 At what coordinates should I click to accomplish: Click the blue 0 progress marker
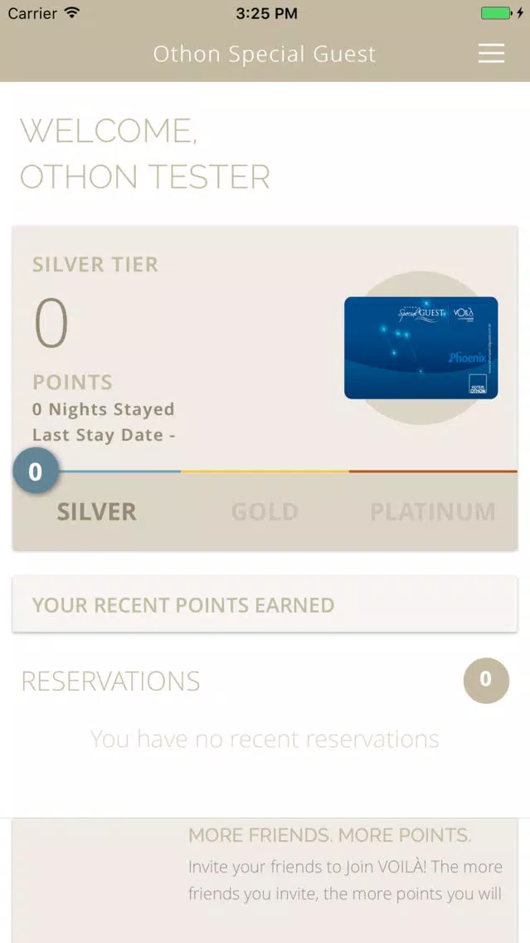(x=36, y=471)
